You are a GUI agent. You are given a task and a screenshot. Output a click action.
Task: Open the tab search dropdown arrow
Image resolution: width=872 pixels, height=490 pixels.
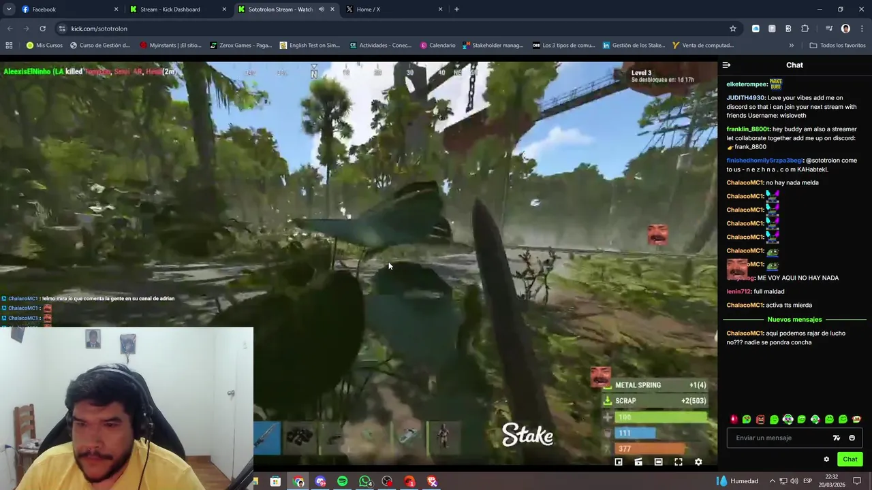tap(9, 10)
